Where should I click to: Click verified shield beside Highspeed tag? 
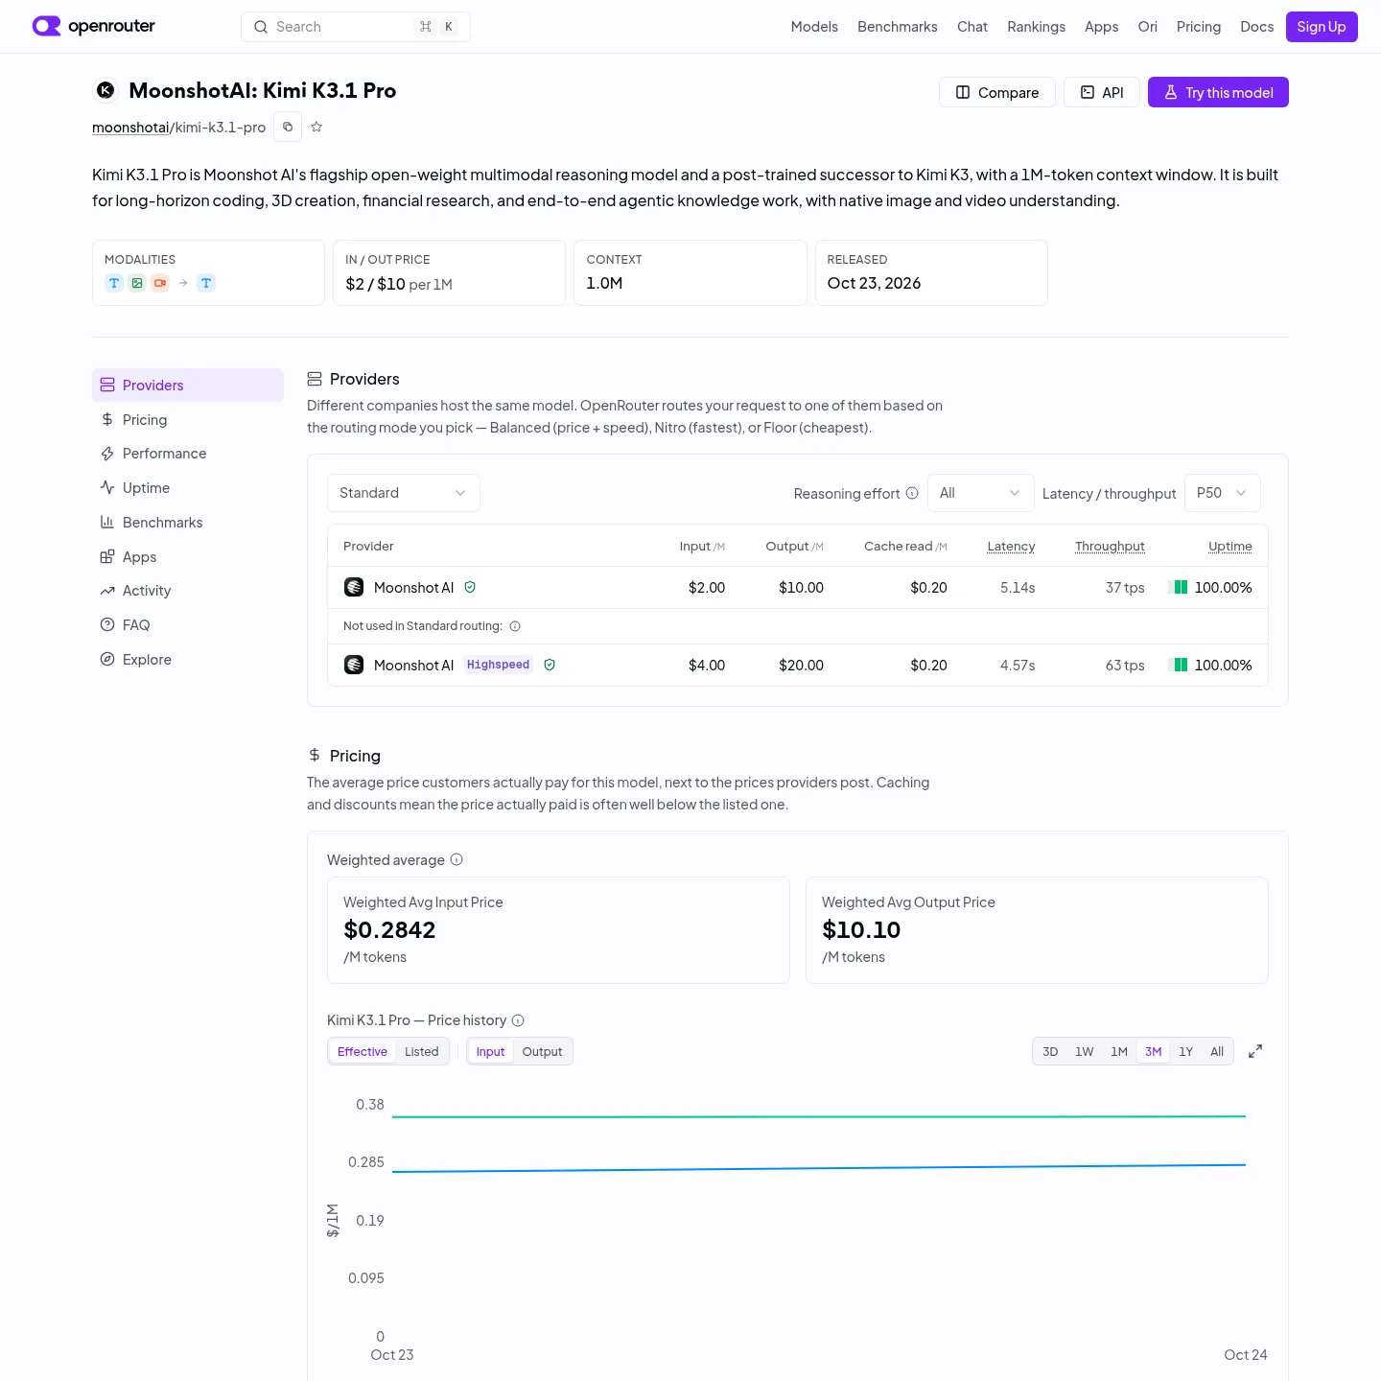pyautogui.click(x=550, y=665)
